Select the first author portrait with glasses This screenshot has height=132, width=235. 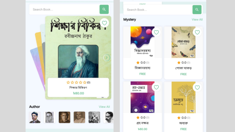(x=35, y=117)
